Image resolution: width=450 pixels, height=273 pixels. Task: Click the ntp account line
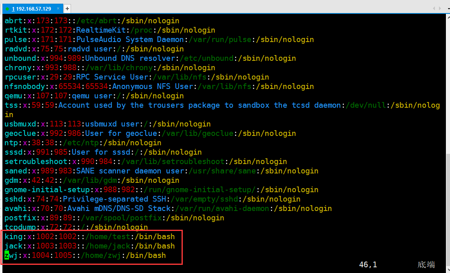[83, 143]
